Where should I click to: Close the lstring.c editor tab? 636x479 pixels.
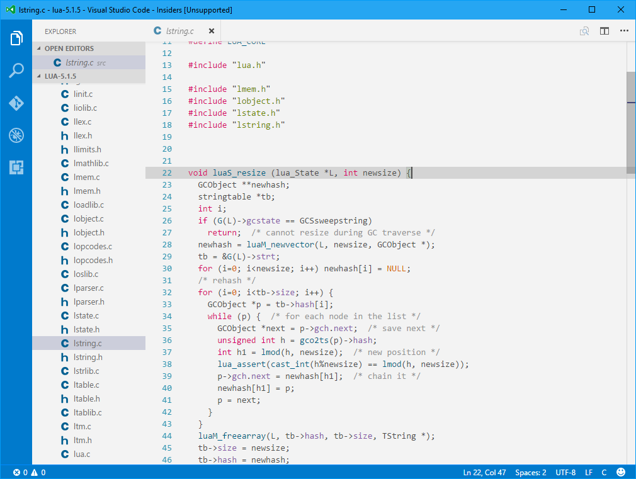212,31
